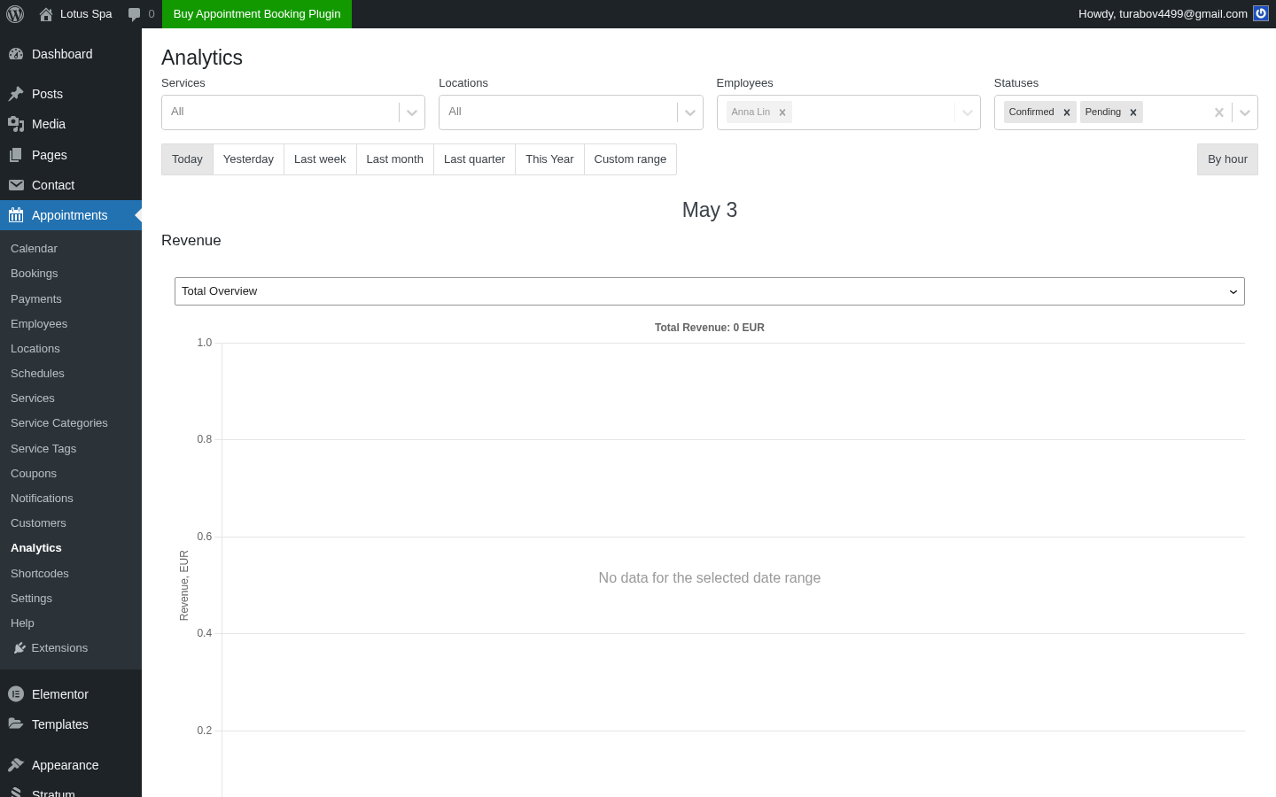Expand the Employees dropdown arrow
Image resolution: width=1276 pixels, height=797 pixels.
coord(968,112)
